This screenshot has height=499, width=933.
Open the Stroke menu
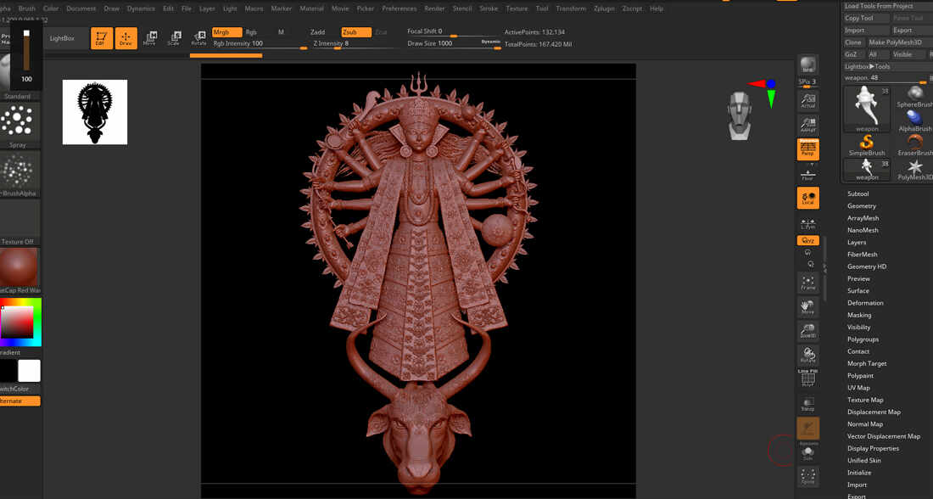[489, 8]
